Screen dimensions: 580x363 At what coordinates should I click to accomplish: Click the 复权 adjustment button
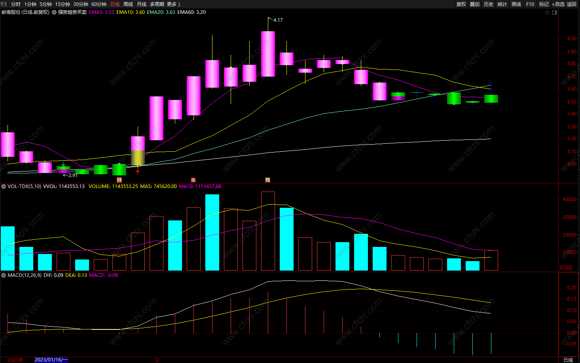pos(461,4)
